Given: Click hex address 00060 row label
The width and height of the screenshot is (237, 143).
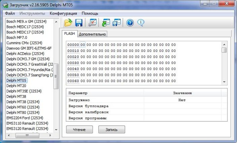Looking at the screenshot, I should point(73,81).
